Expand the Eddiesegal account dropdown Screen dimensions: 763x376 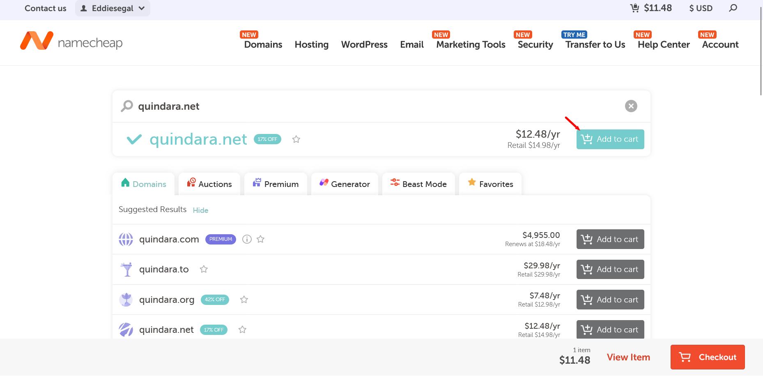pyautogui.click(x=113, y=8)
